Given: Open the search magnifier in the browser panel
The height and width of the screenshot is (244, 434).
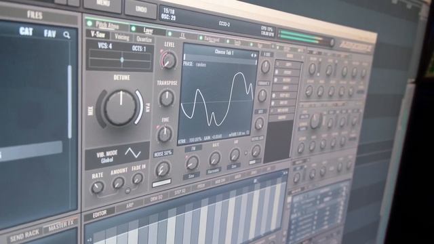Looking at the screenshot, I should [66, 35].
